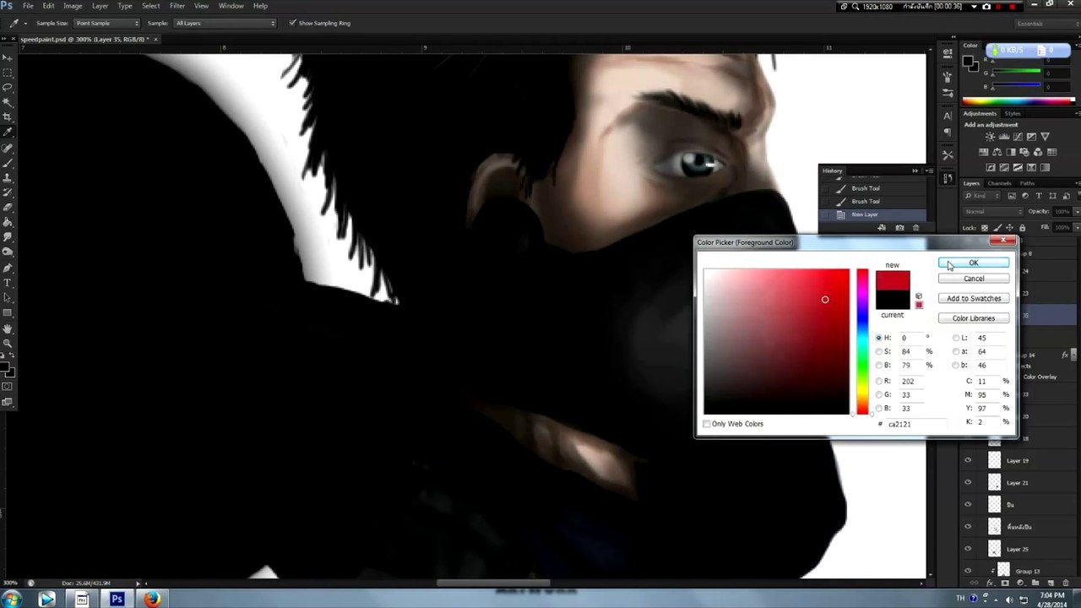1081x608 pixels.
Task: Select the L lightness radio button
Action: click(956, 338)
